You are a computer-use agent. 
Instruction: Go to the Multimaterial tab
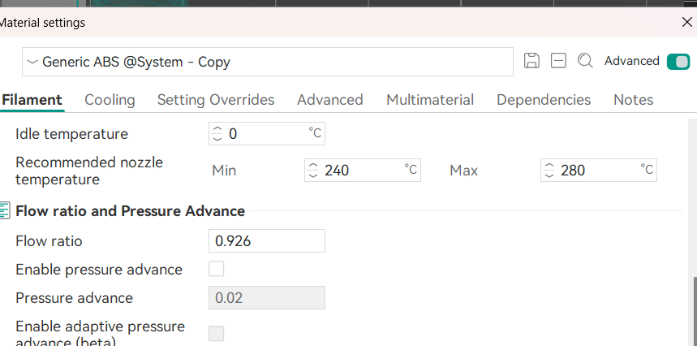[x=429, y=100]
